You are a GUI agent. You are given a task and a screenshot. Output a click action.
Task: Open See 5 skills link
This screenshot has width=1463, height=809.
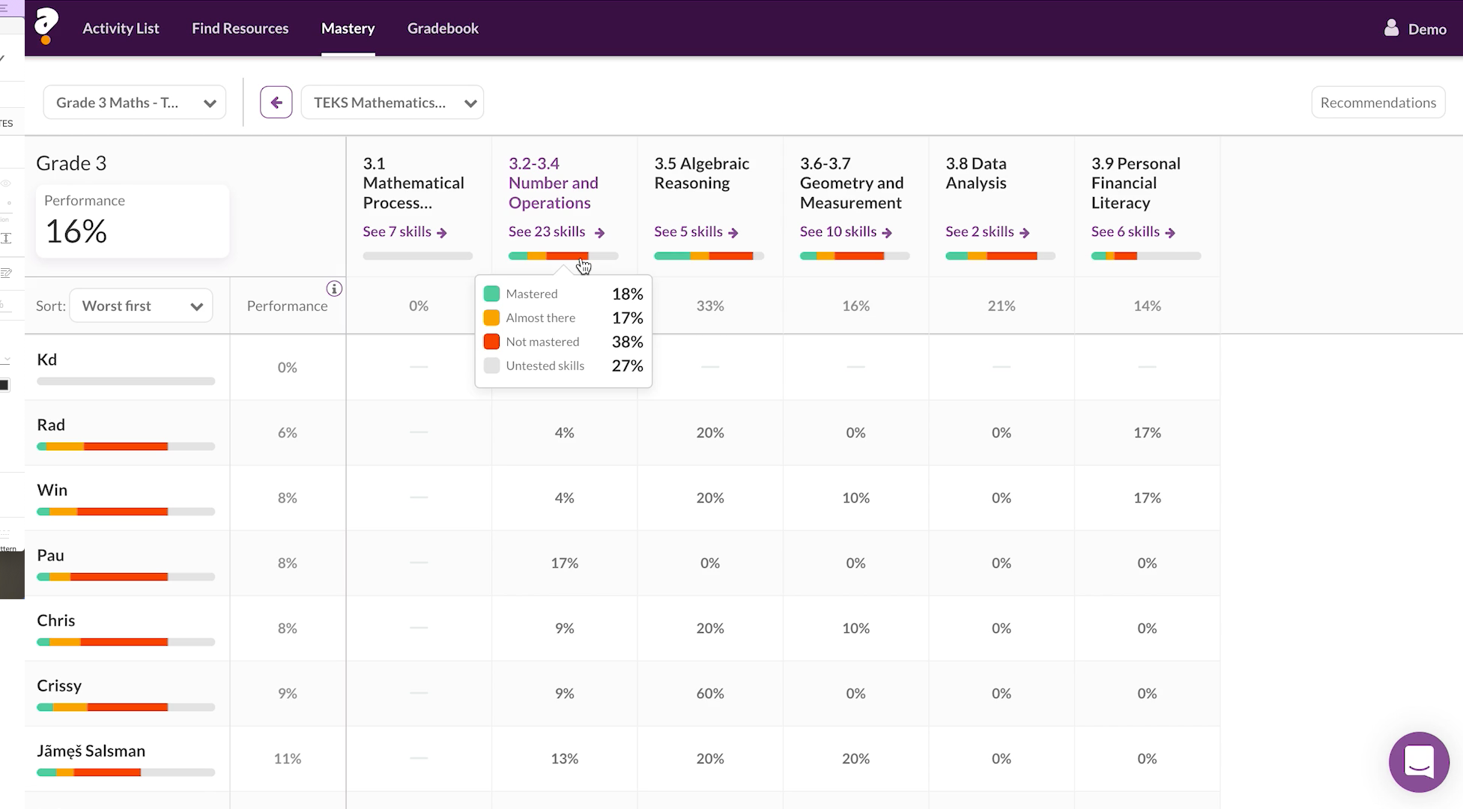click(688, 232)
